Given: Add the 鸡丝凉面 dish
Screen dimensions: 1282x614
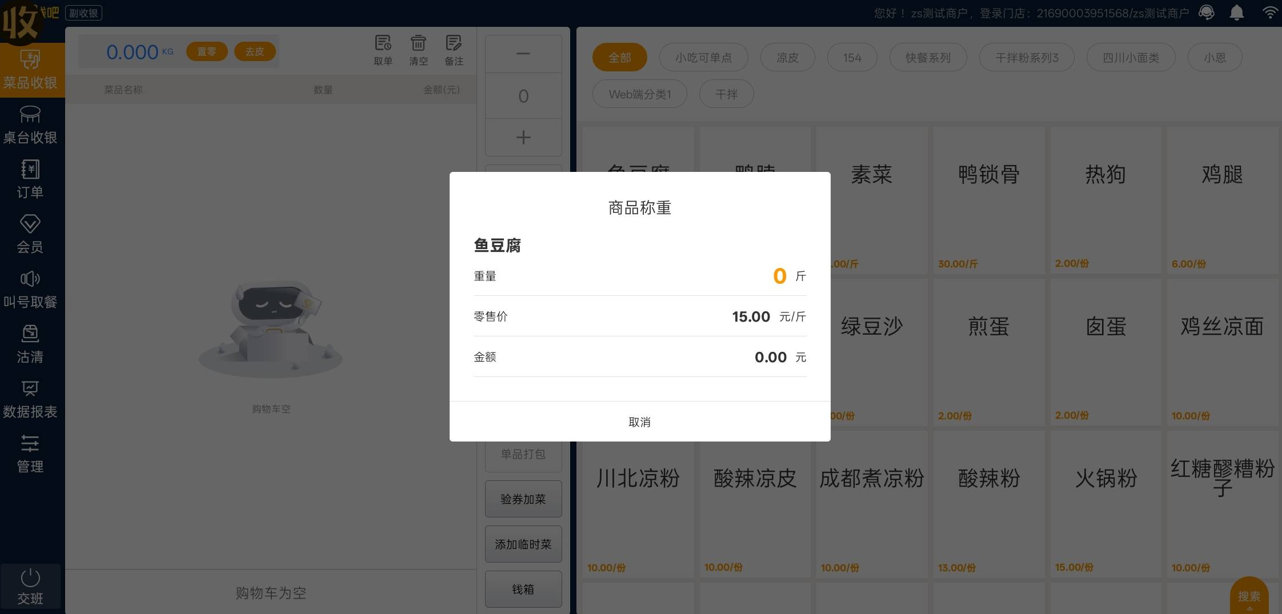Looking at the screenshot, I should tap(1222, 352).
